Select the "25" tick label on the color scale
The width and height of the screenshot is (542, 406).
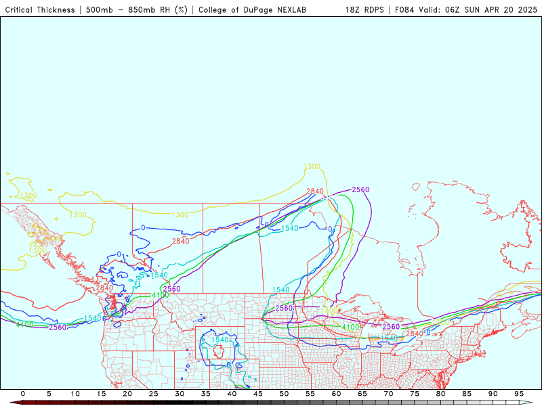coord(154,394)
